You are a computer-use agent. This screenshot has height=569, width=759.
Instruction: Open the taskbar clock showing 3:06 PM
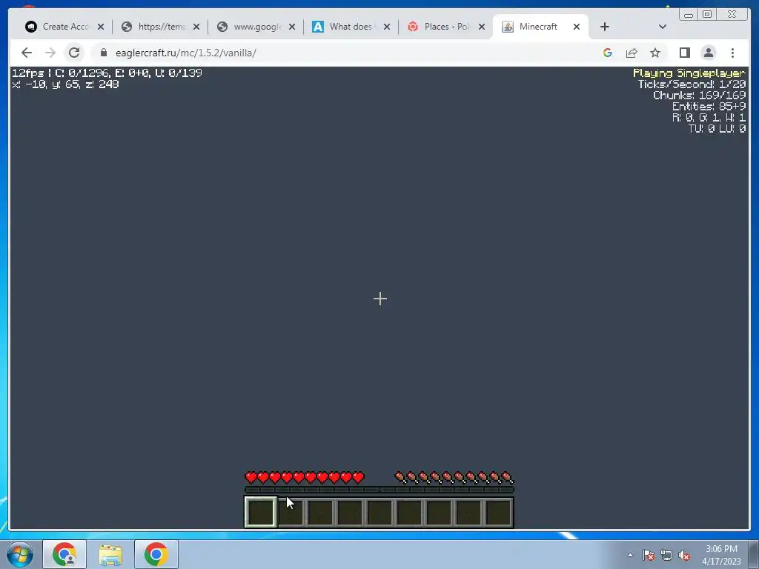tap(721, 555)
